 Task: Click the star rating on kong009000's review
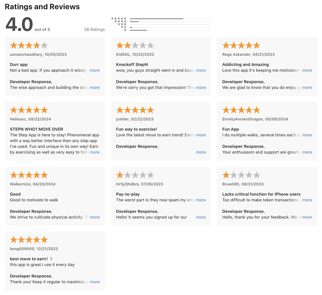[29, 240]
